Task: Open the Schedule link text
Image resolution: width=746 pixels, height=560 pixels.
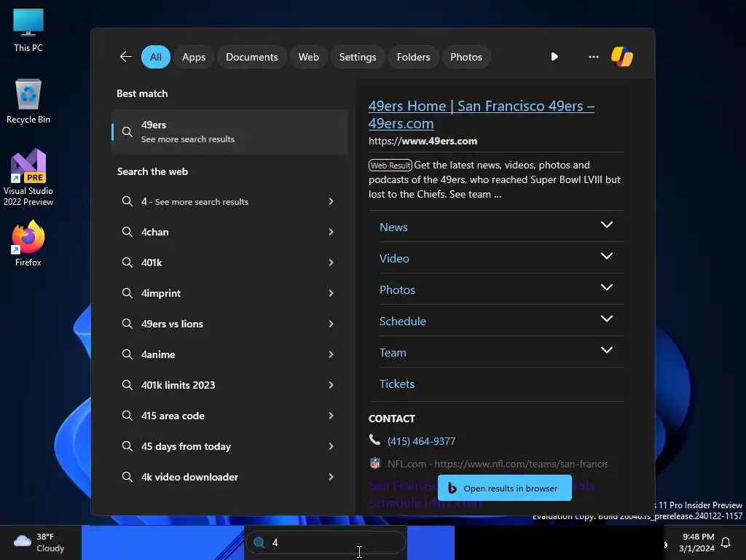Action: (402, 321)
